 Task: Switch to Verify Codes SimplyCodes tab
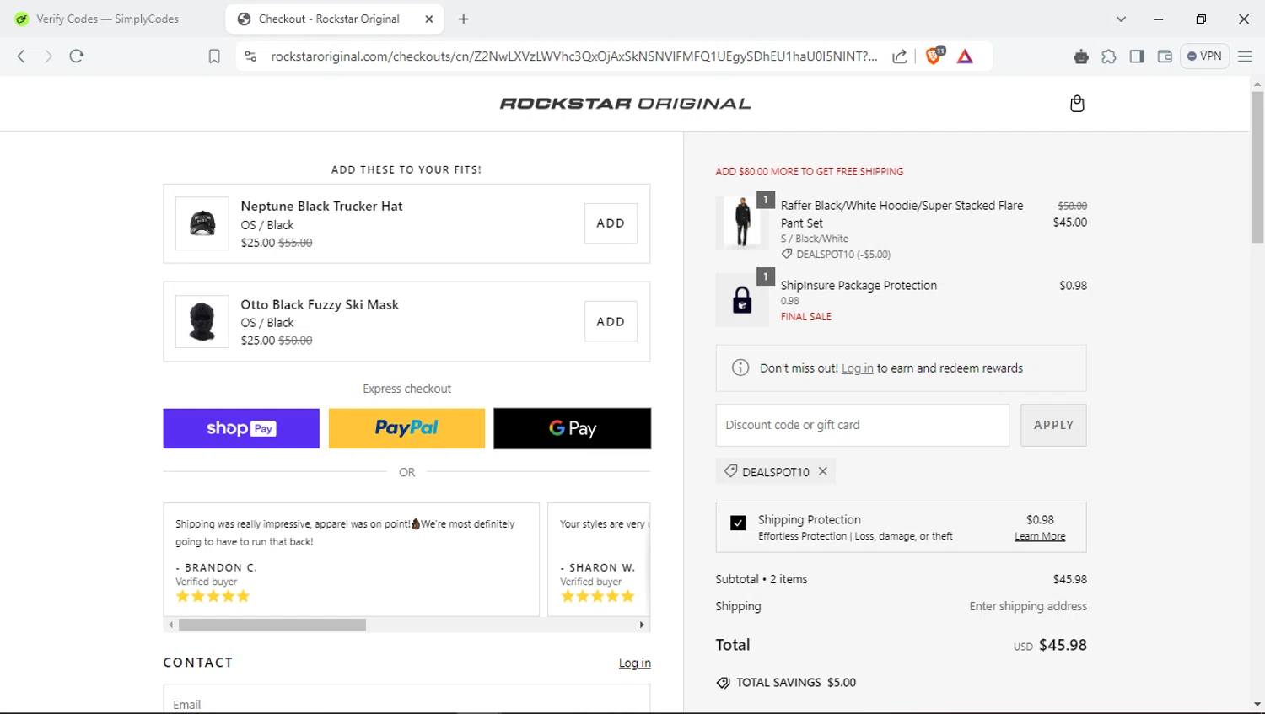point(107,19)
